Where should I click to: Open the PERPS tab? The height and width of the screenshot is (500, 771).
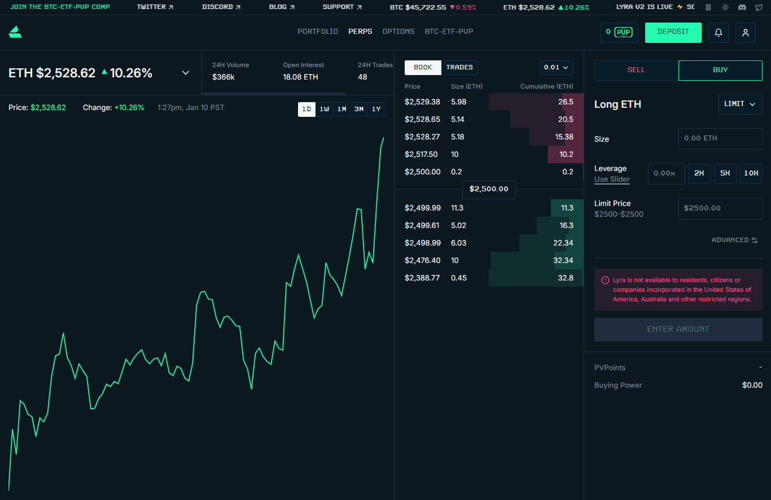coord(360,32)
